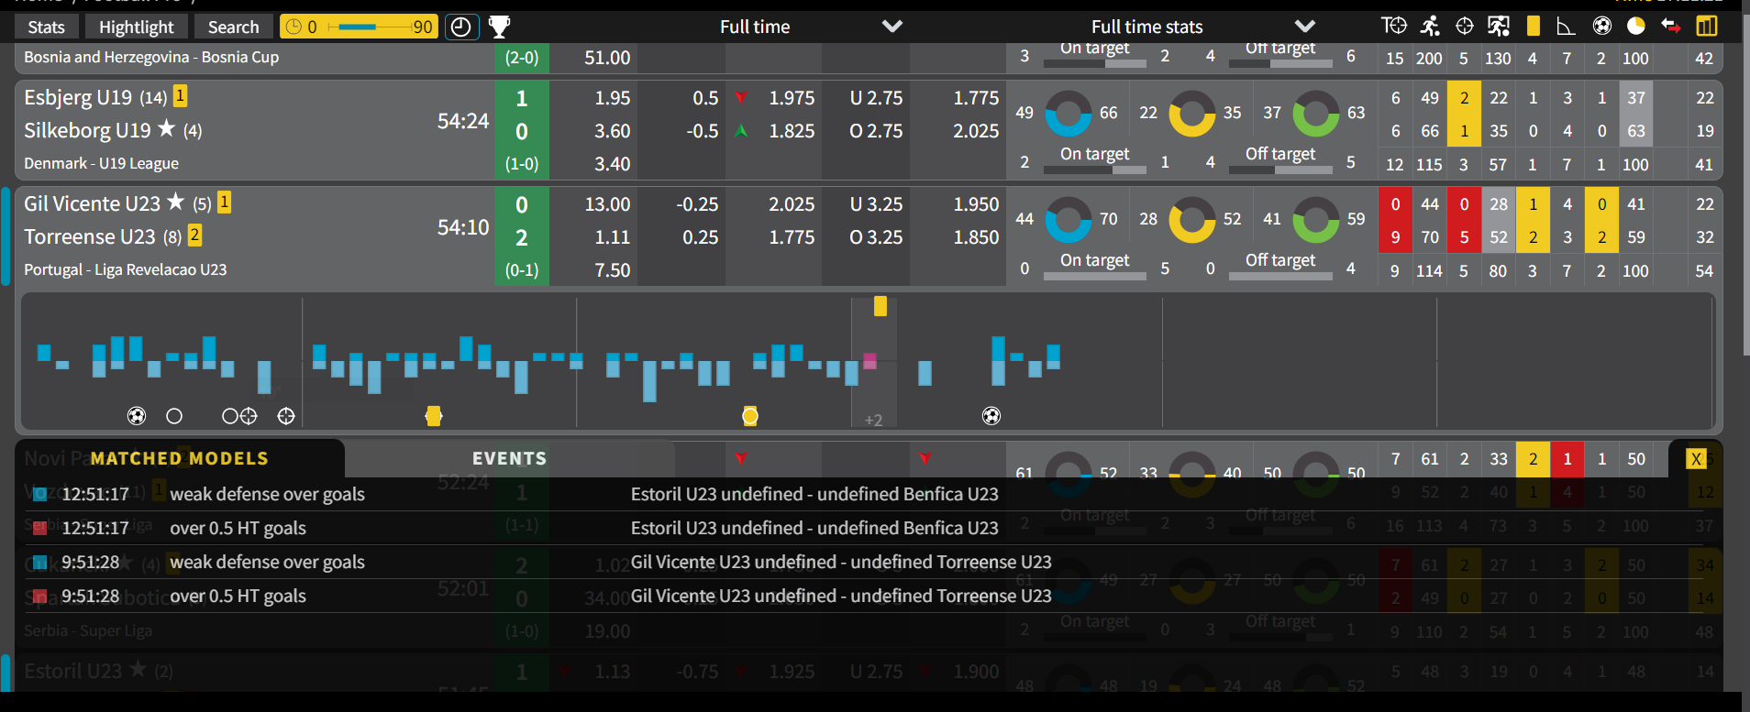Toggle the possession pie chart icon
This screenshot has width=1750, height=712.
(1636, 26)
